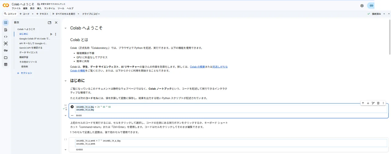Open the ツール menu
The image size is (391, 154).
(x=61, y=8)
